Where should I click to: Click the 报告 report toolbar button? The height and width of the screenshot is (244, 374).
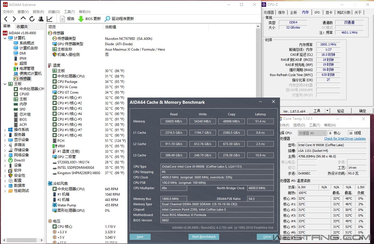point(67,19)
